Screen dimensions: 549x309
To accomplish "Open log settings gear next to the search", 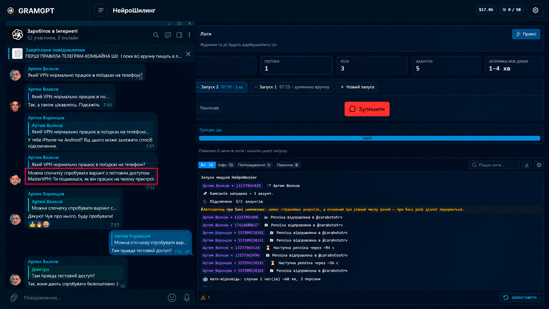I will coord(540,165).
